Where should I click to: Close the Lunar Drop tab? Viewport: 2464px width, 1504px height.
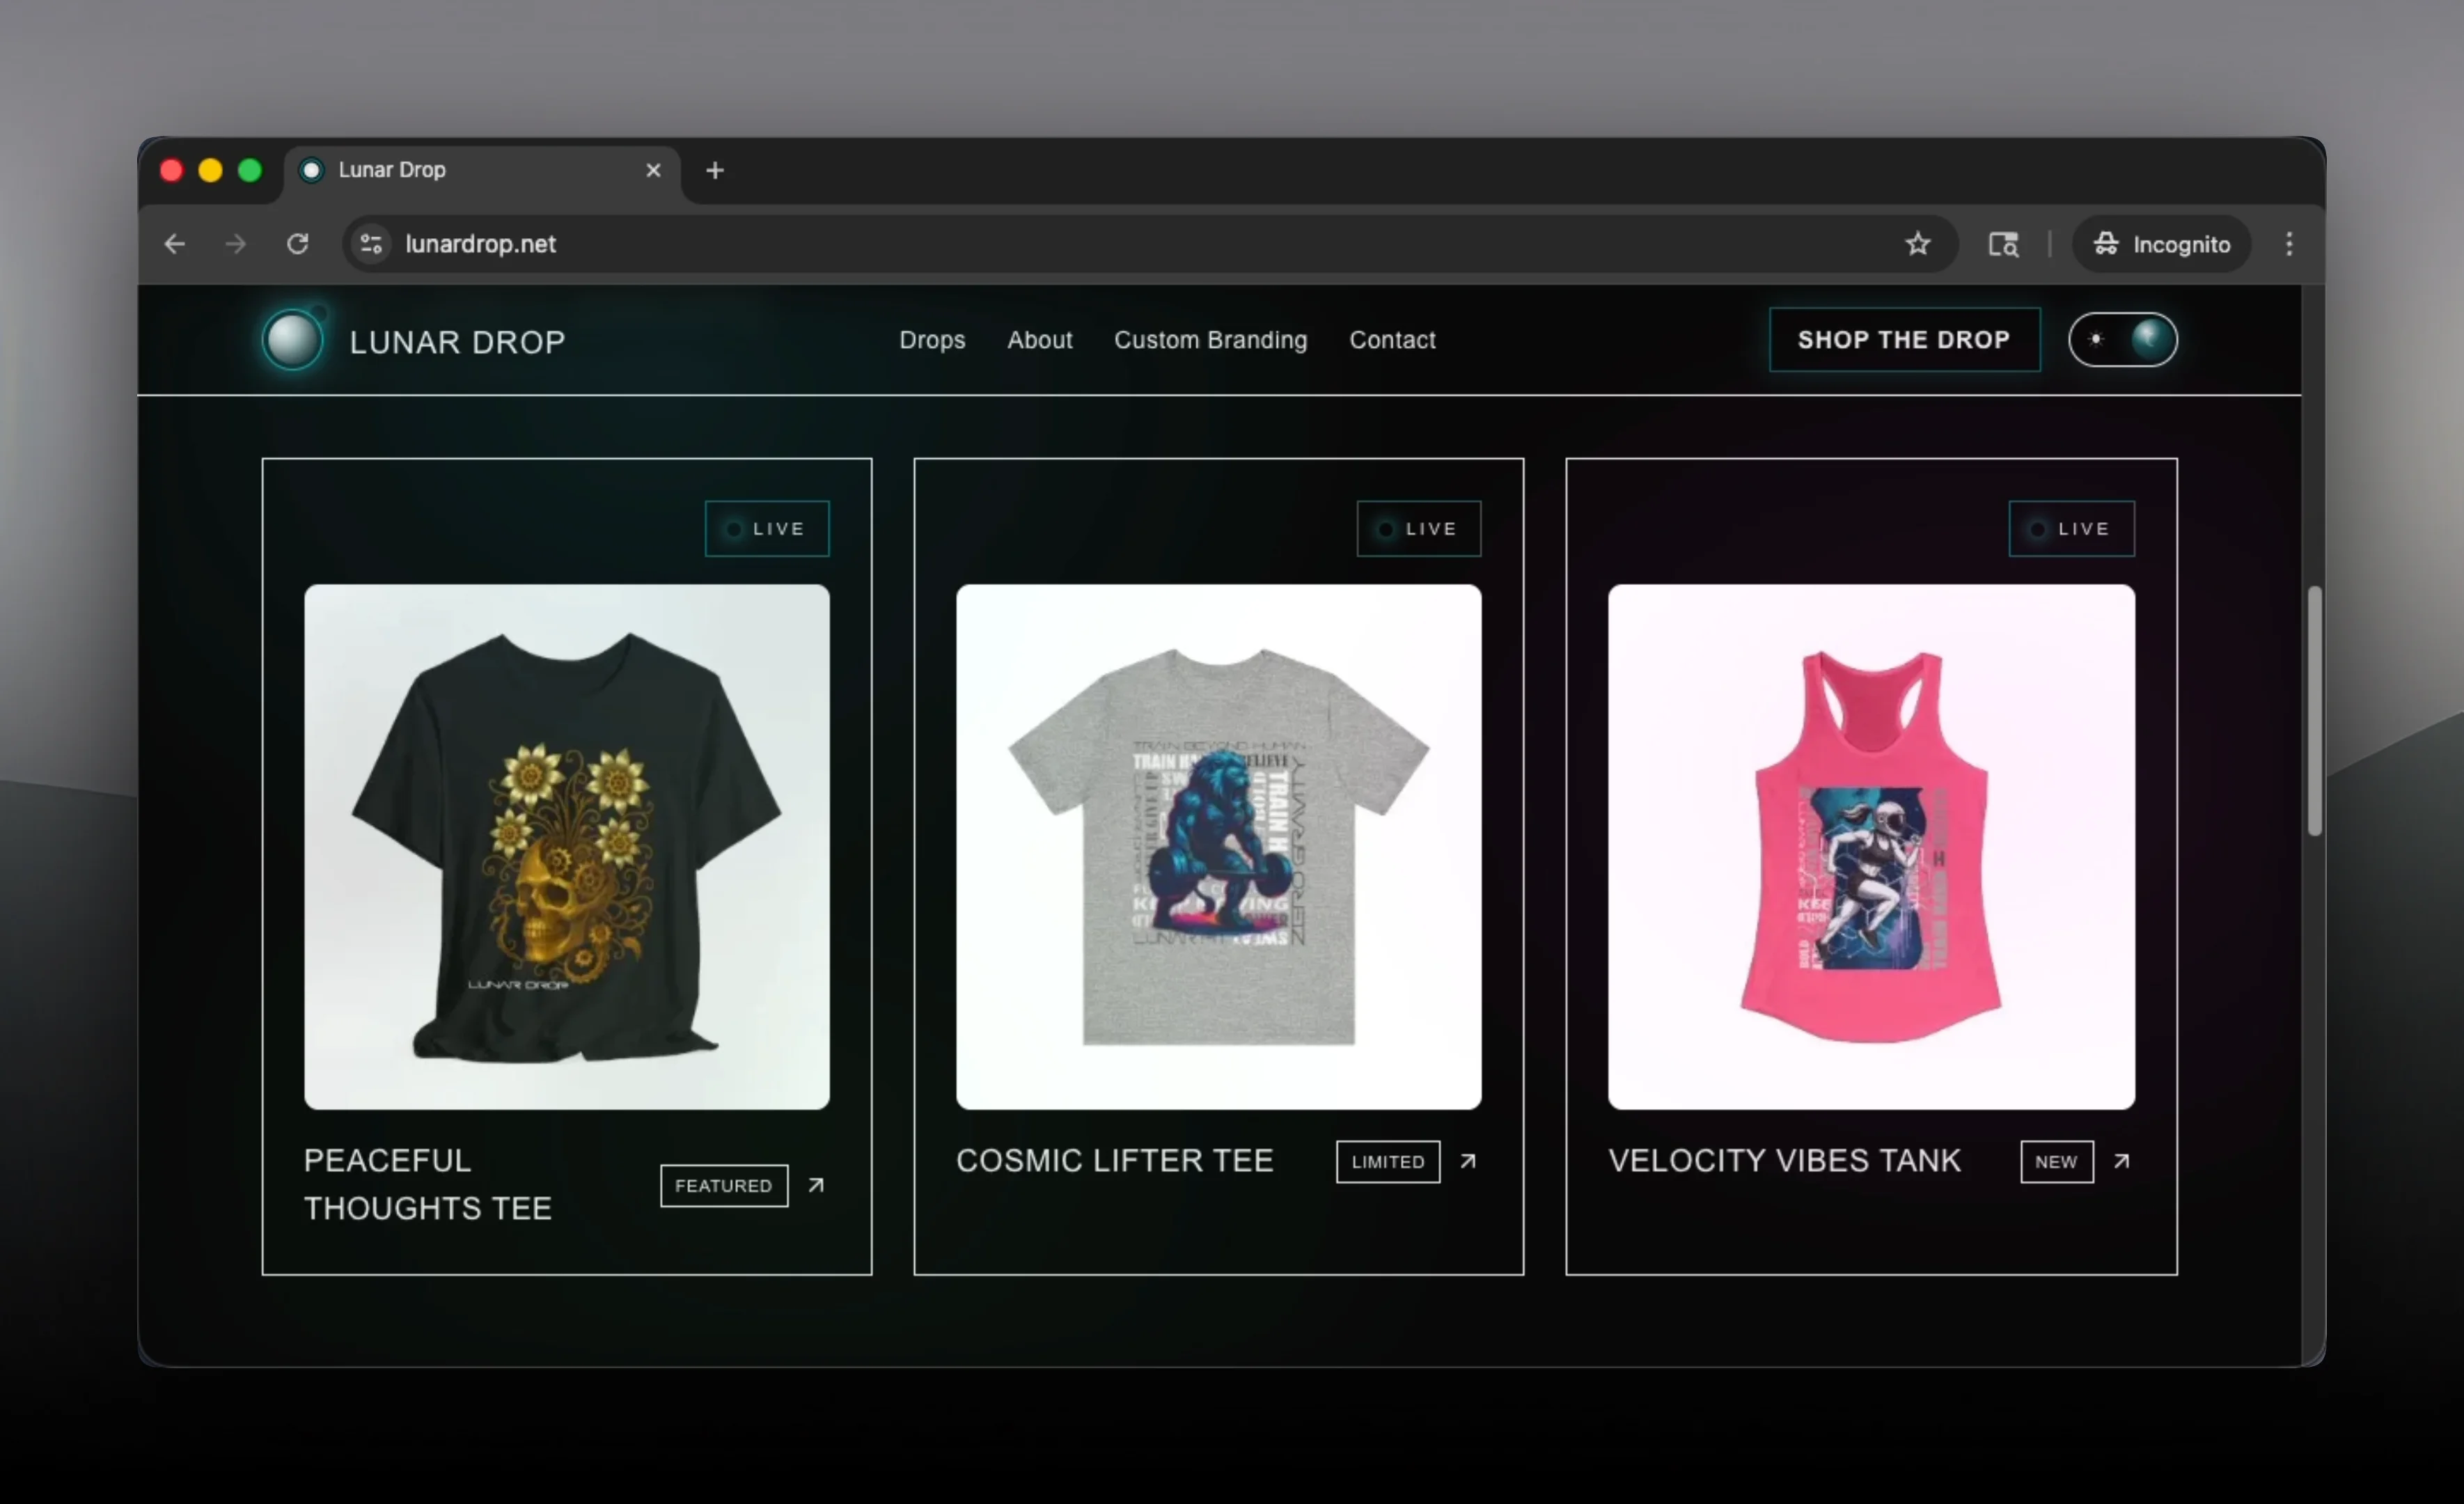coord(653,170)
